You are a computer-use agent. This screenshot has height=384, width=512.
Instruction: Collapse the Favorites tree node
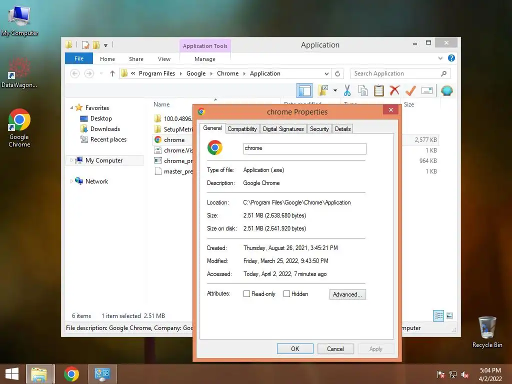[x=71, y=108]
